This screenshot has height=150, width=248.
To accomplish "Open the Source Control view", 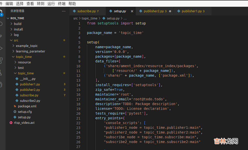I will click(1, 36).
